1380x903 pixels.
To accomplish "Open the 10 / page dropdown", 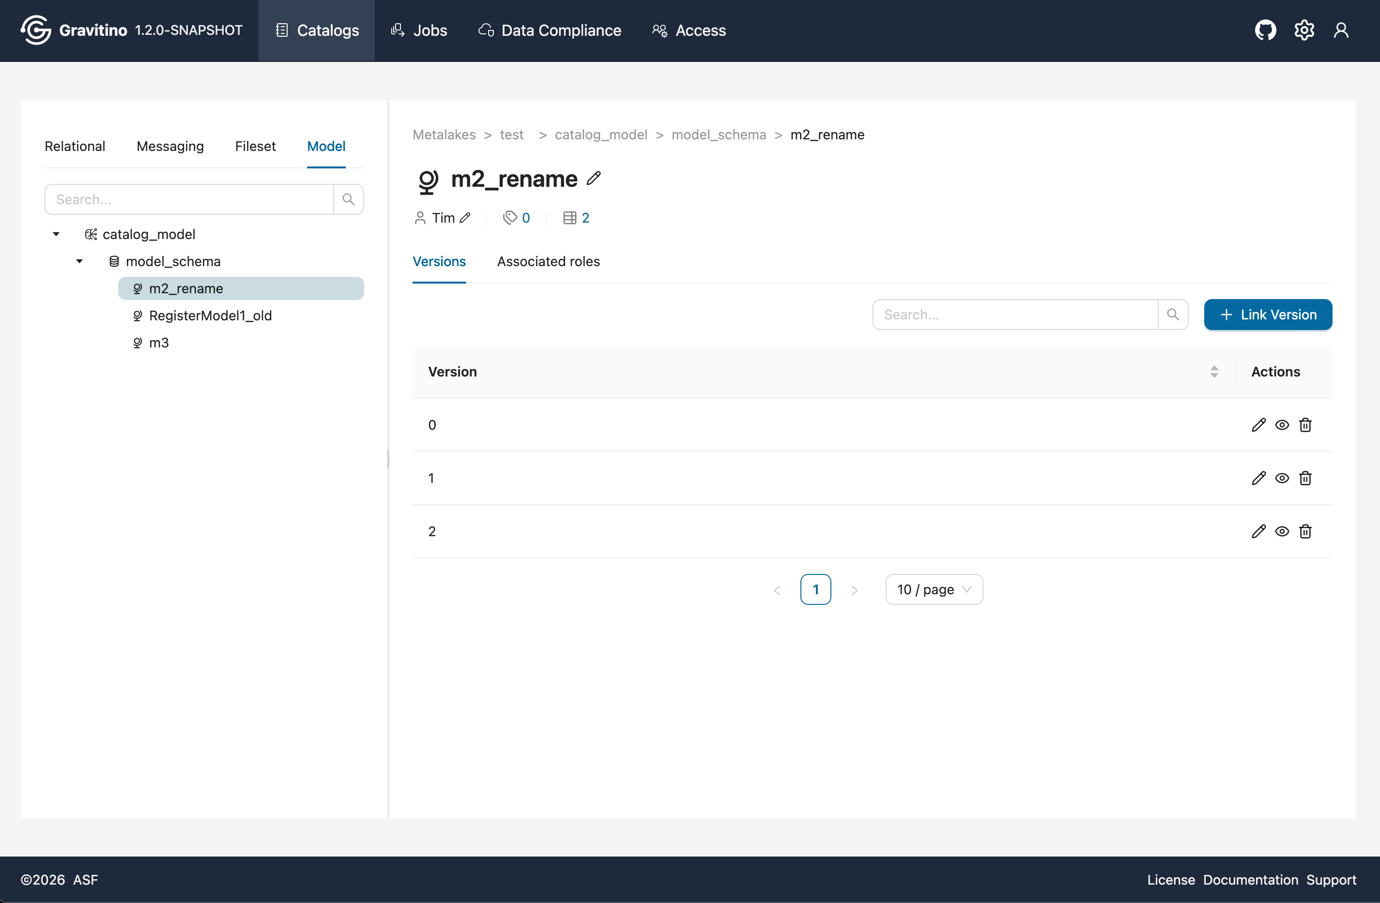I will point(934,589).
